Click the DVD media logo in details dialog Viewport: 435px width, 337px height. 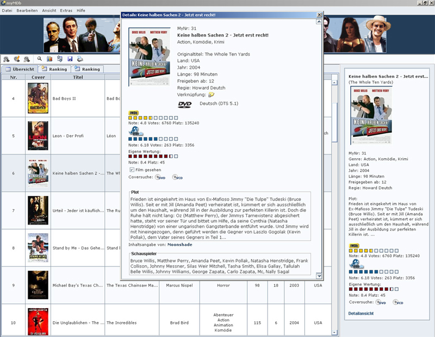[185, 104]
